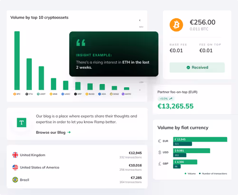Click the BUSD coin icon under the chart
Viewport: 238px width, 195px height.
pos(87,94)
